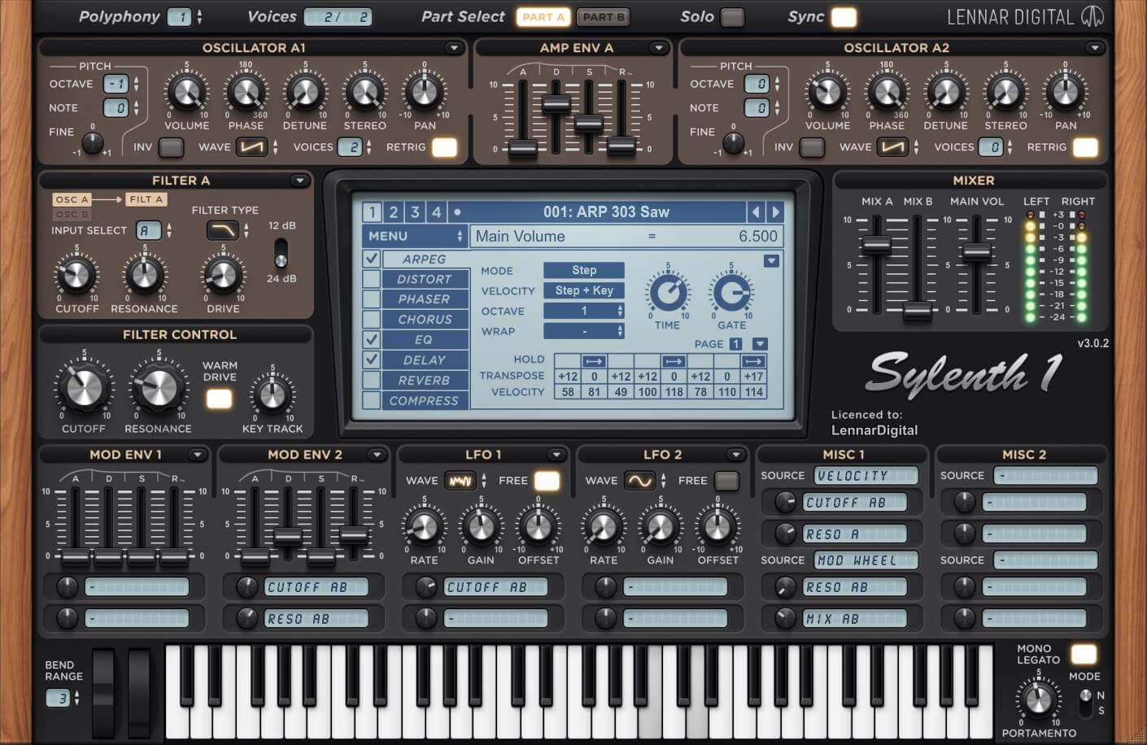
Task: Enable the DISTORT effect checkbox
Action: 373,279
